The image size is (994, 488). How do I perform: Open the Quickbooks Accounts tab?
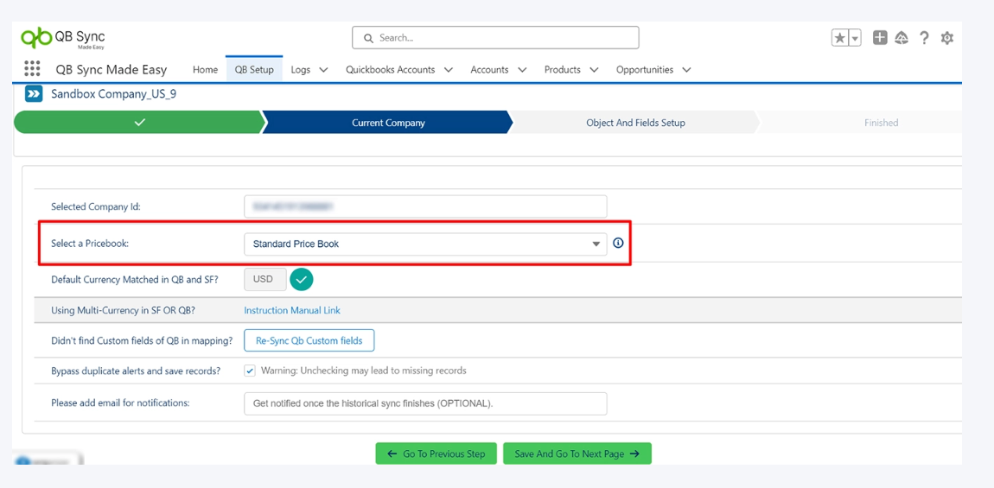click(x=391, y=70)
